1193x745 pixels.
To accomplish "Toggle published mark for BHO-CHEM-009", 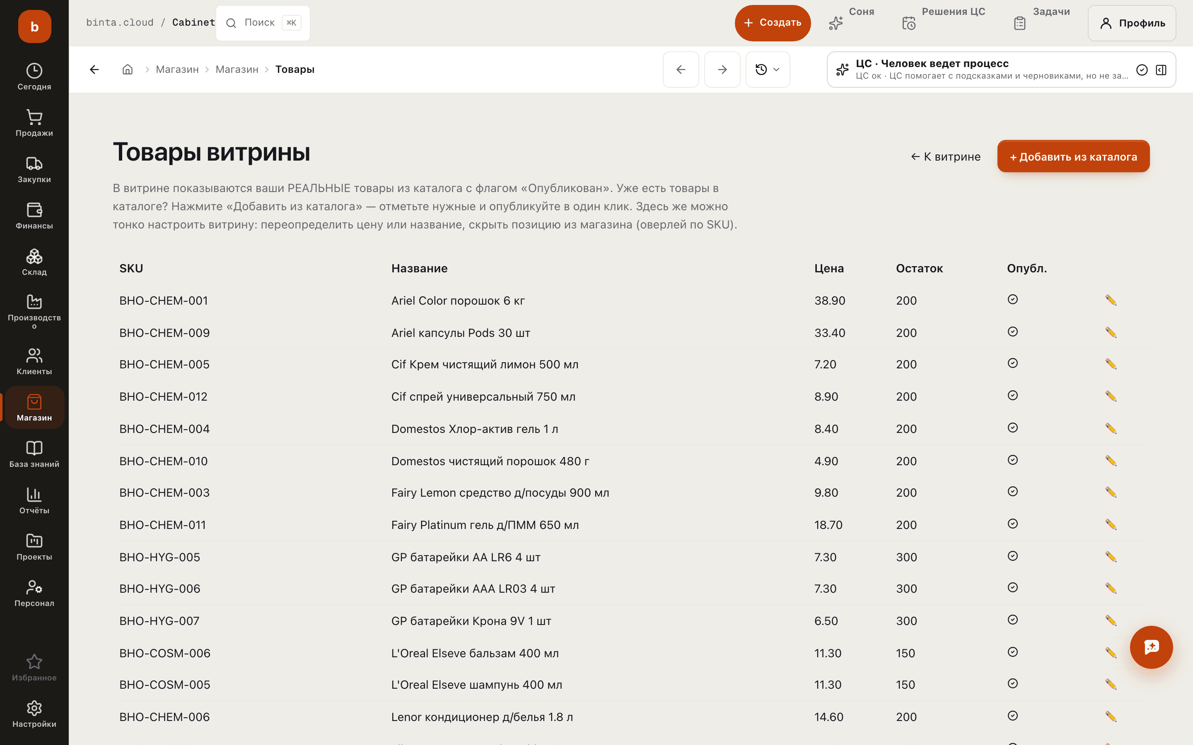I will pyautogui.click(x=1012, y=332).
